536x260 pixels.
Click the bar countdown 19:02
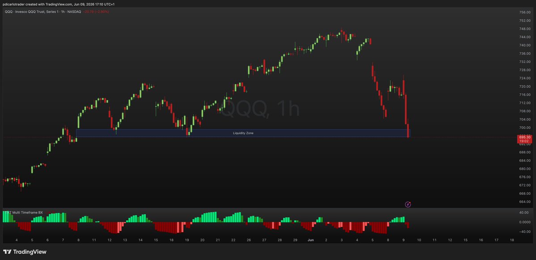click(x=524, y=141)
